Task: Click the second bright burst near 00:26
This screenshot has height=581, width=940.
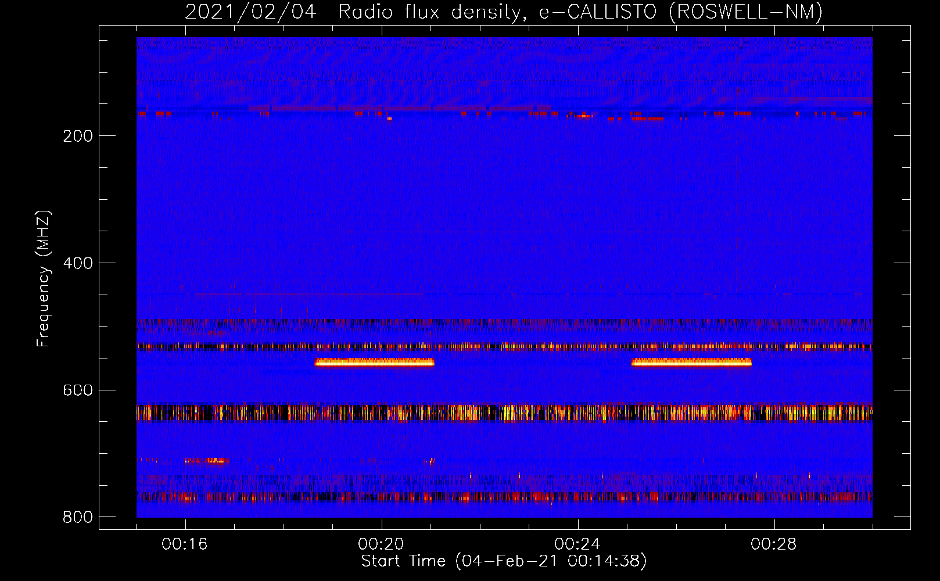Action: point(691,363)
